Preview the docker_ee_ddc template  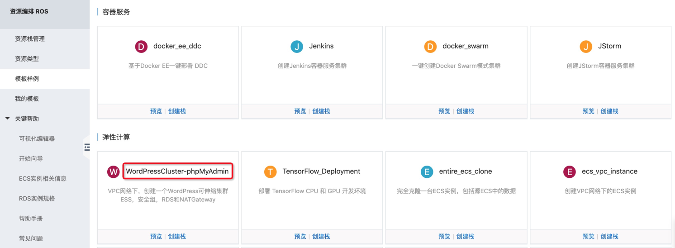156,111
